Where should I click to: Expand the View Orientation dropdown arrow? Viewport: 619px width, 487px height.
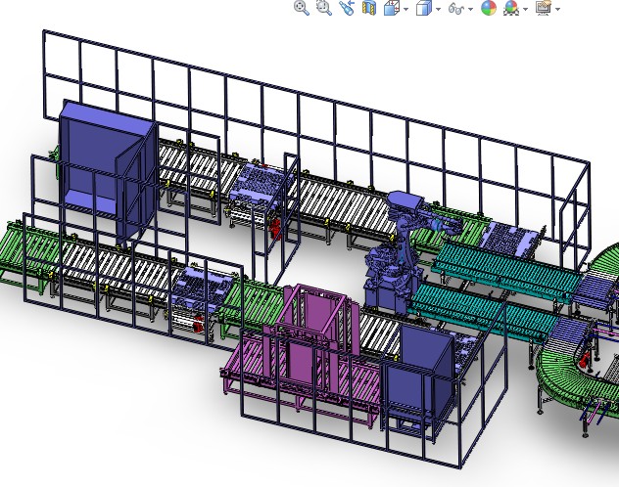tap(406, 9)
